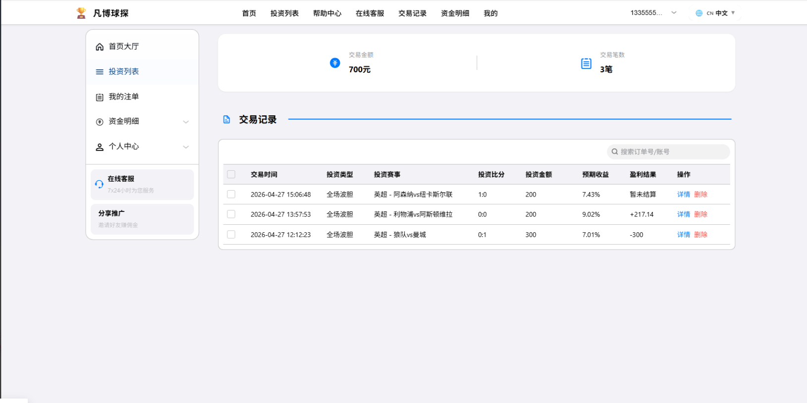
Task: Open the account 1335555 dropdown arrow
Action: pyautogui.click(x=674, y=13)
